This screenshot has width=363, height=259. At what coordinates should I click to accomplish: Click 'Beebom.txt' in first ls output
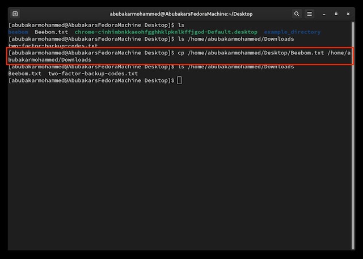pos(51,32)
